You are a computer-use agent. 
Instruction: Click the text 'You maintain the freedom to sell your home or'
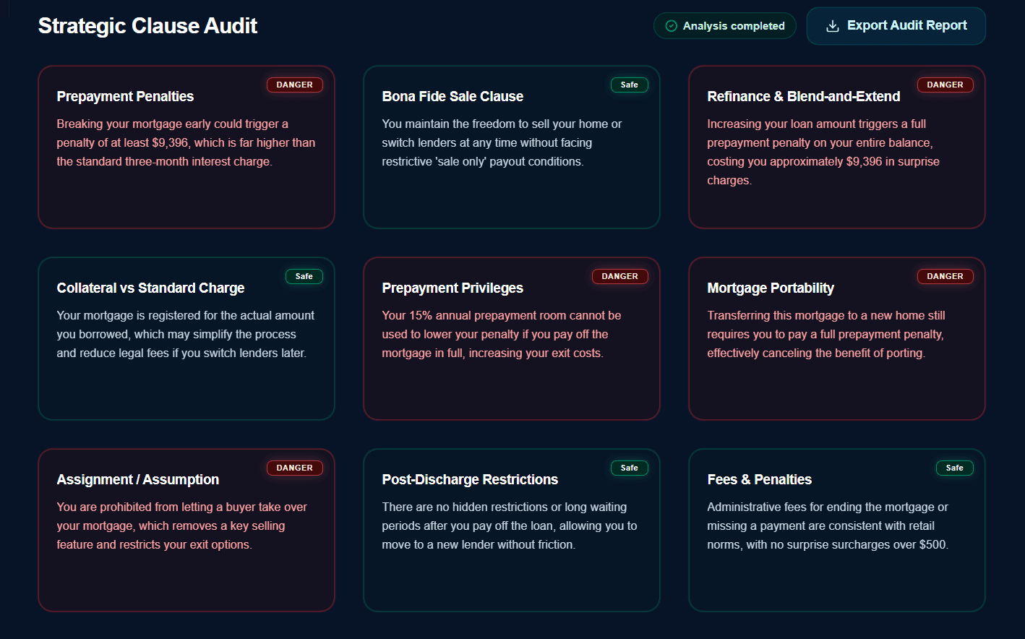point(502,124)
